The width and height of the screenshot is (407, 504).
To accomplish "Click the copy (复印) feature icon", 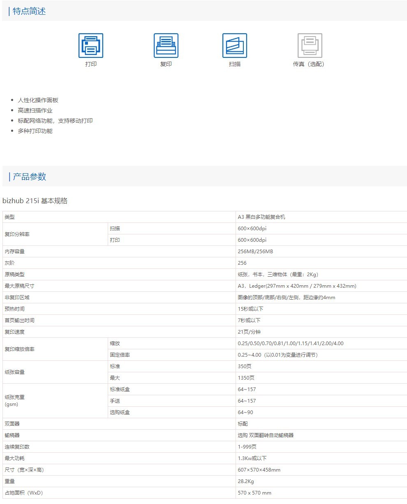I will 166,46.
